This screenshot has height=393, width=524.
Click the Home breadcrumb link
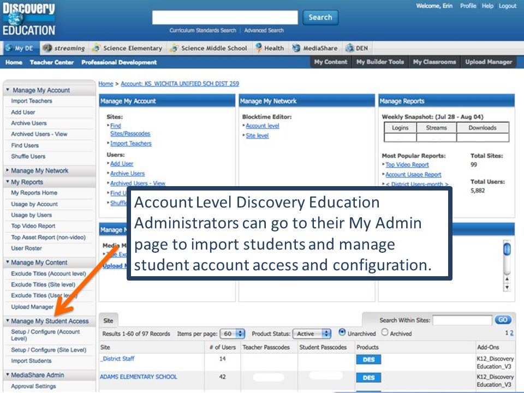105,84
